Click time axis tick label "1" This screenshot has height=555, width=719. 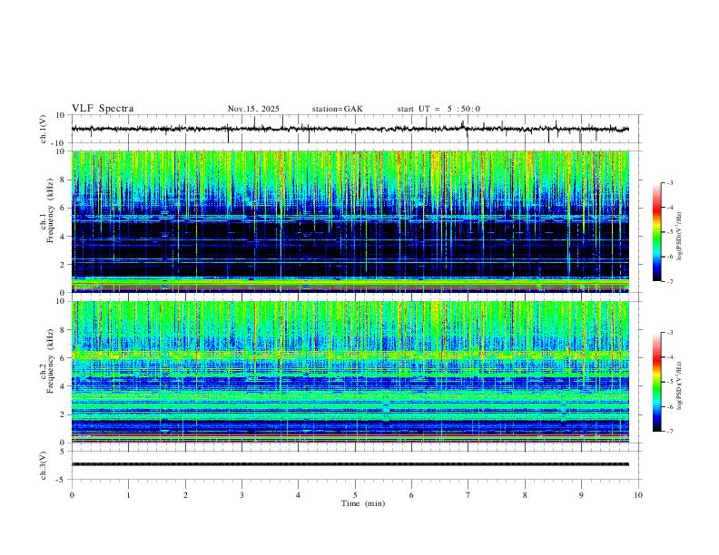coord(128,495)
